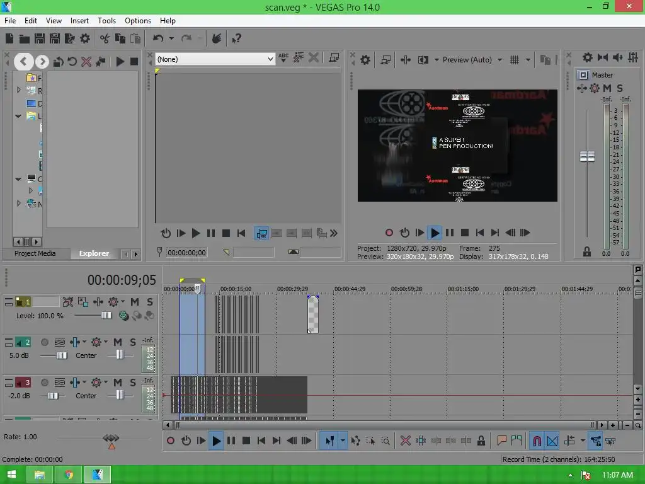Open the Undo history dropdown arrow
645x484 pixels.
[x=171, y=38]
